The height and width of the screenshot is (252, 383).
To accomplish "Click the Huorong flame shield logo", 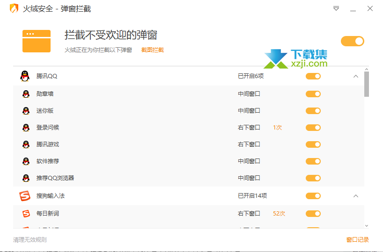I will coord(14,8).
